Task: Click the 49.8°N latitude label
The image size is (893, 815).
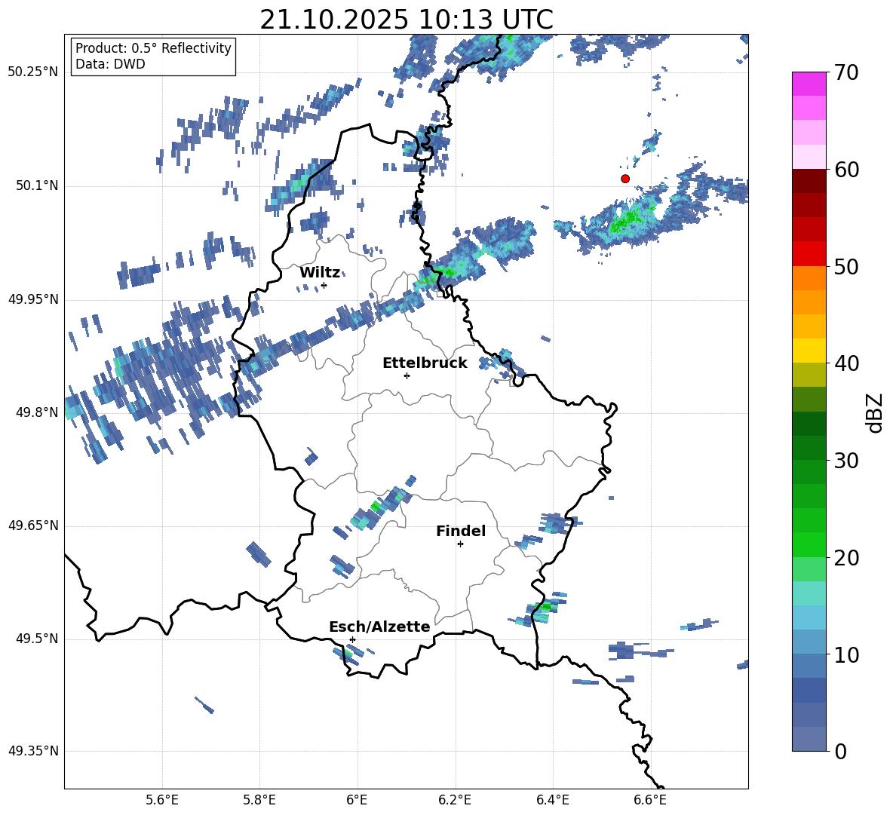Action: 38,412
